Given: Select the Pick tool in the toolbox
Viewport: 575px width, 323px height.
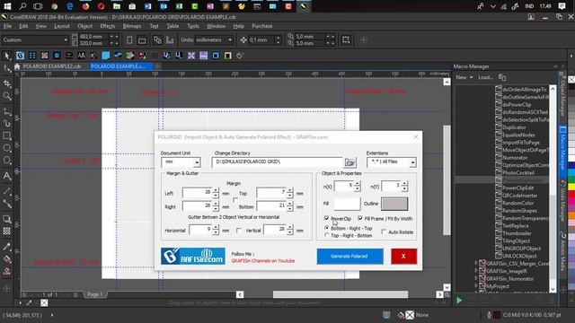Looking at the screenshot, I should pos(7,56).
